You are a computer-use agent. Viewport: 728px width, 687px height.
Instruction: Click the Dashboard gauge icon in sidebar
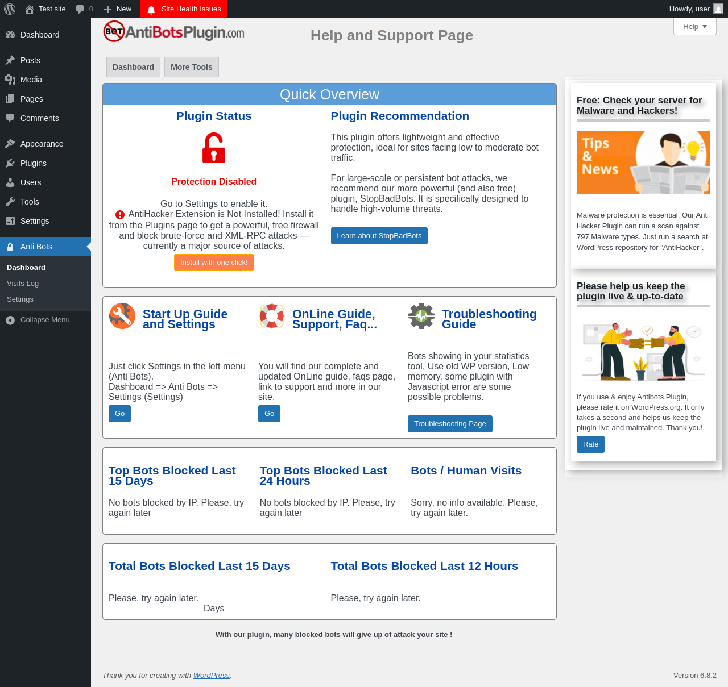point(10,35)
